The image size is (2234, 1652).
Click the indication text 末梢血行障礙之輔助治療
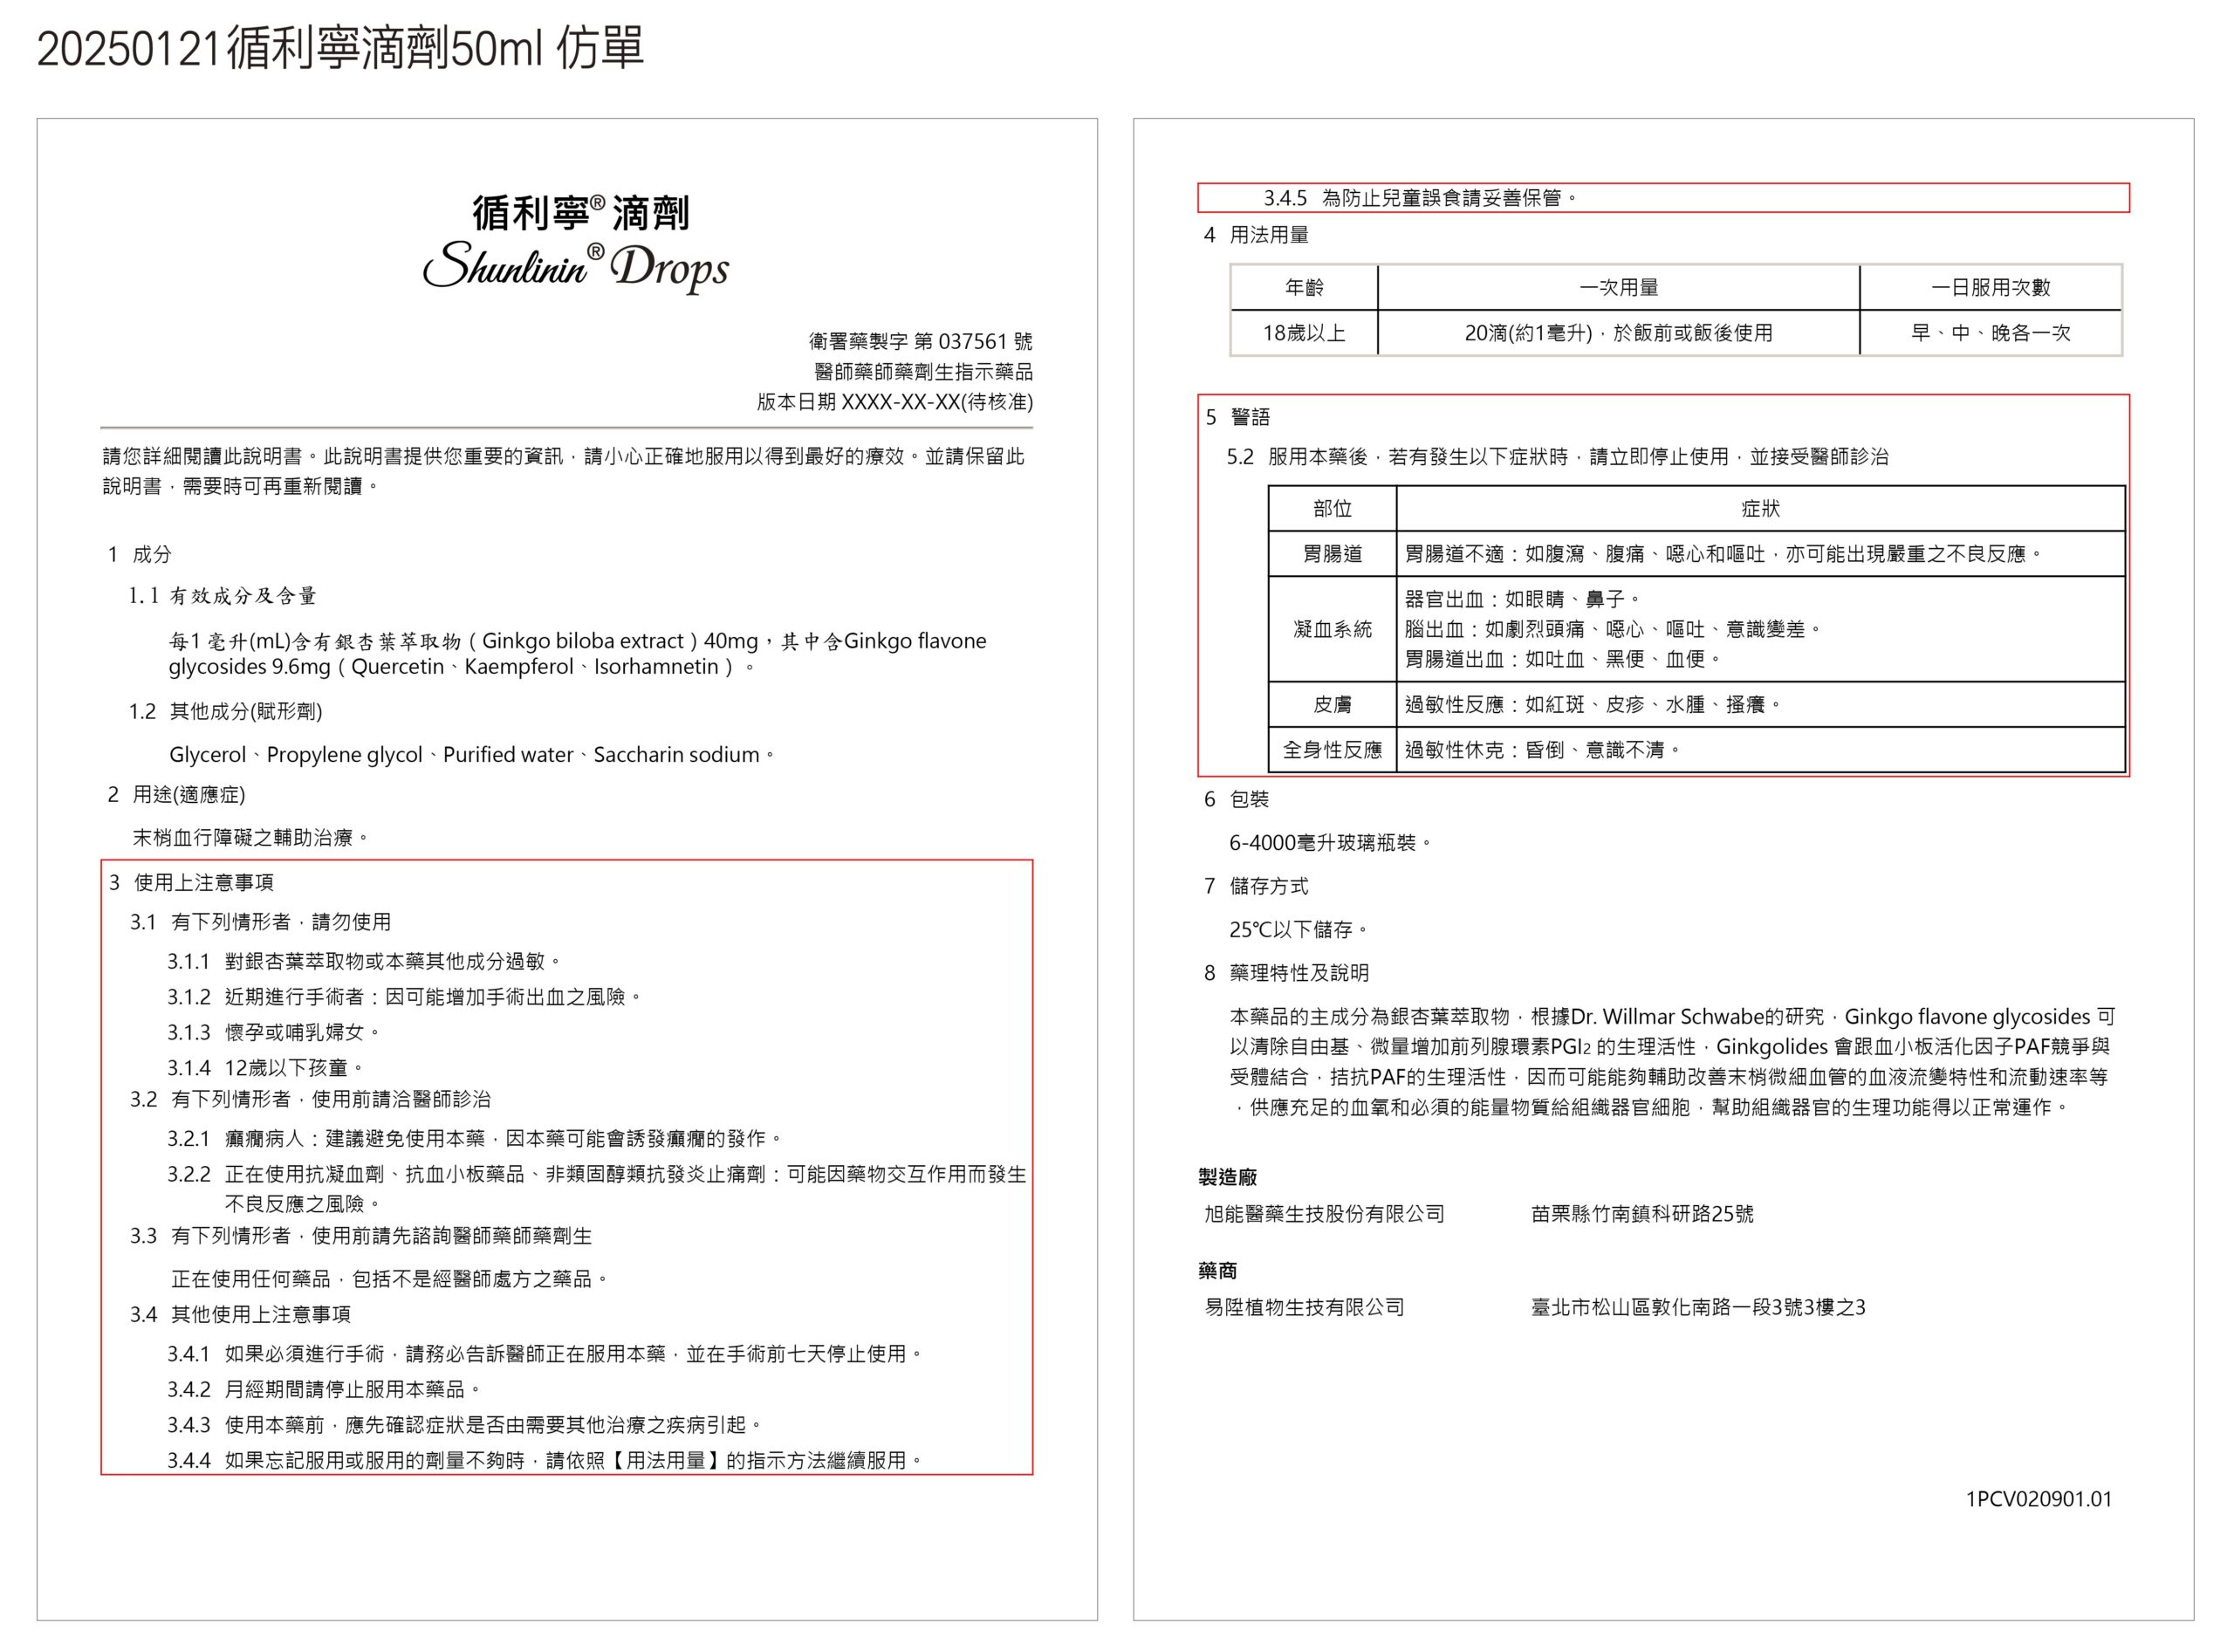pos(250,837)
